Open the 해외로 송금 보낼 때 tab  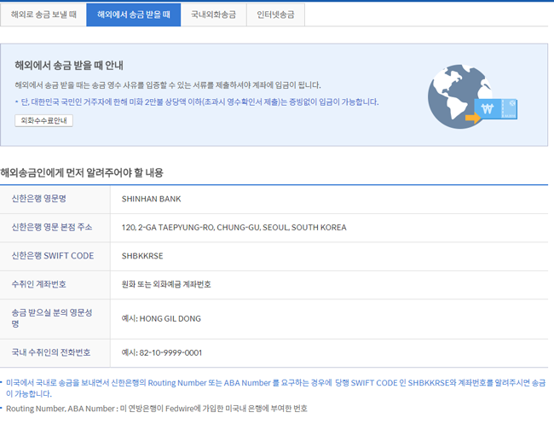tap(43, 15)
